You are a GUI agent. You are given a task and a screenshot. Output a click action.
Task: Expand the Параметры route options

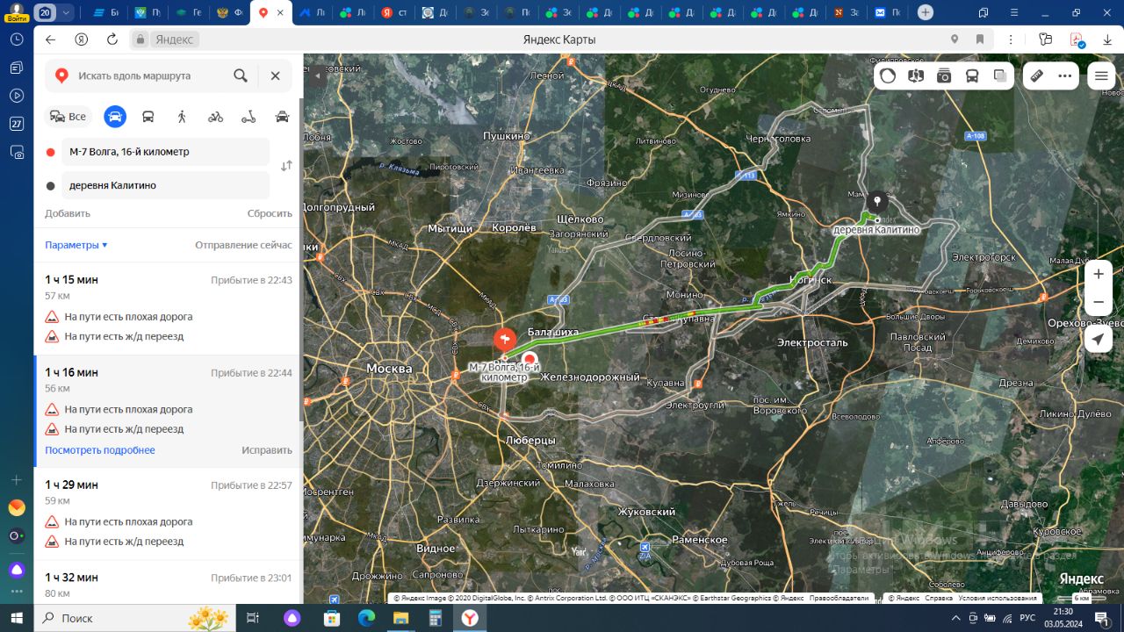[x=76, y=245]
